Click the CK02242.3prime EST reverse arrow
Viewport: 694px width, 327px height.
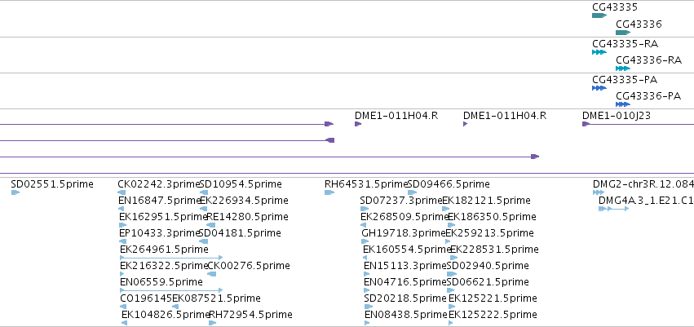pyautogui.click(x=122, y=192)
